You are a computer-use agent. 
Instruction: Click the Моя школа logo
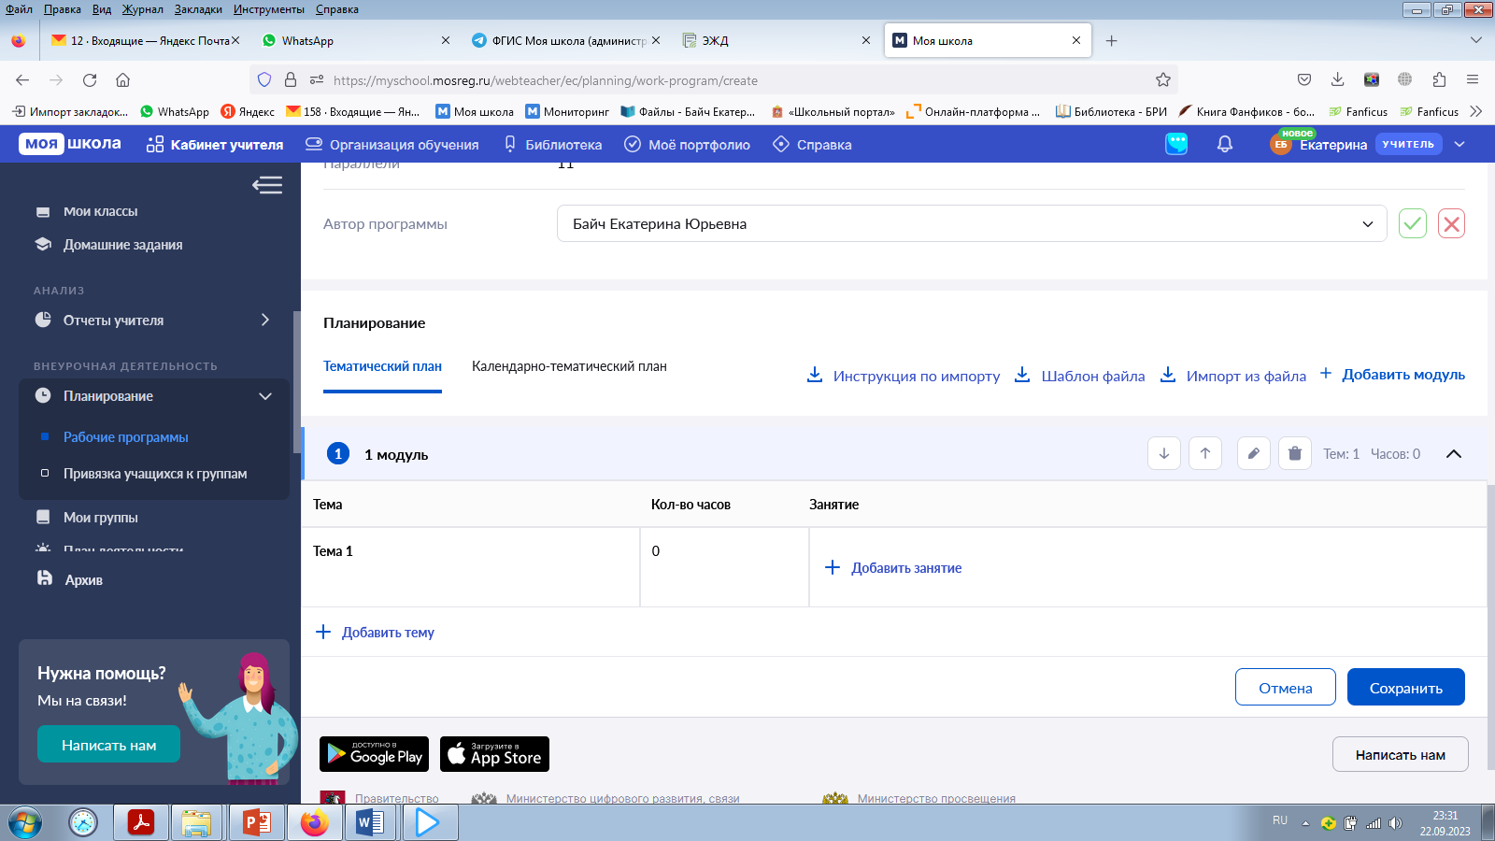(71, 144)
